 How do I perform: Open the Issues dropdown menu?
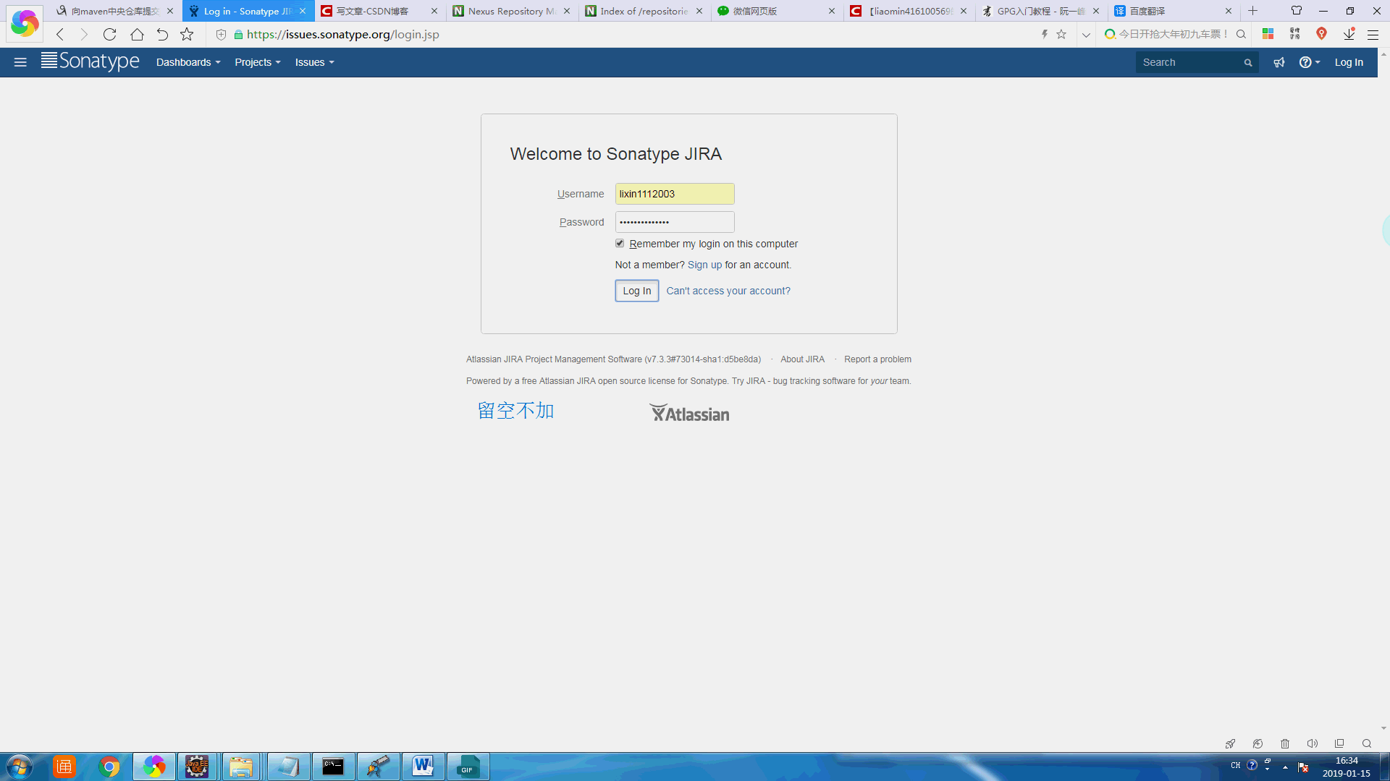pyautogui.click(x=314, y=62)
